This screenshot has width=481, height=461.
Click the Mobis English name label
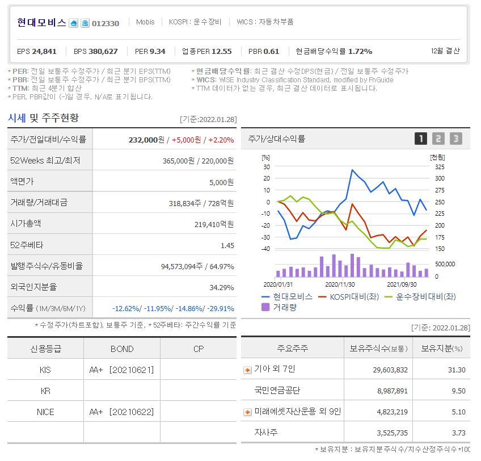click(x=145, y=22)
